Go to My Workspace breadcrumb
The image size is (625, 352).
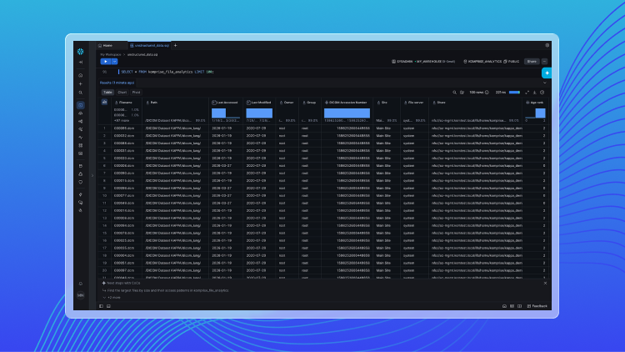point(110,55)
